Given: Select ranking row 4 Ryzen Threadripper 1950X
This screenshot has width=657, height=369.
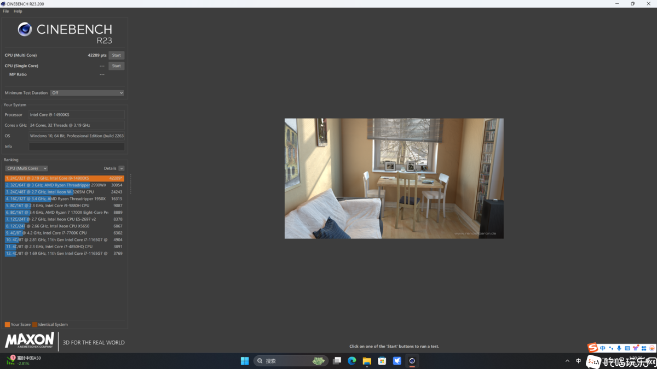Looking at the screenshot, I should [65, 199].
